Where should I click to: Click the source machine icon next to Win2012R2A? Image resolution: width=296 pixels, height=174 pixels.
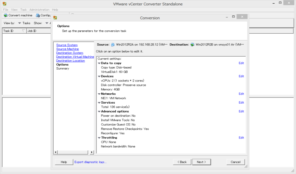point(113,44)
